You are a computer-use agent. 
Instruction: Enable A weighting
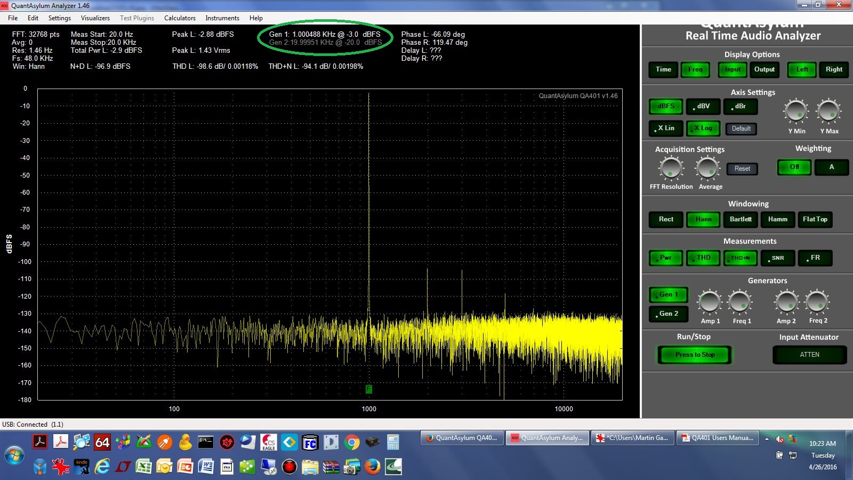(x=831, y=167)
